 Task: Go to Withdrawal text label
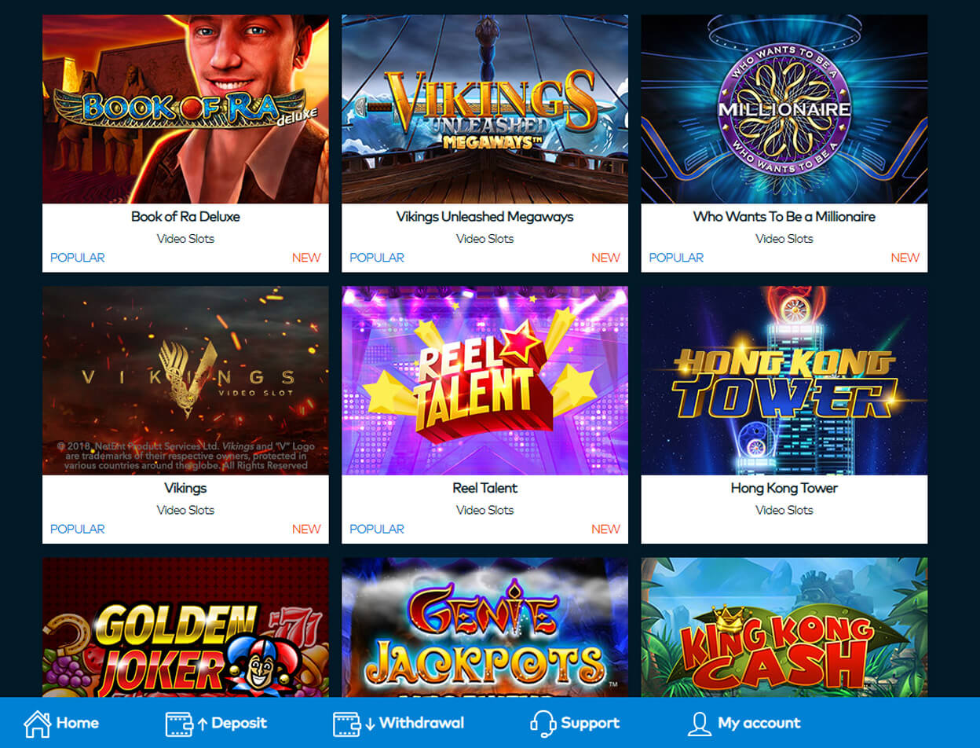422,723
